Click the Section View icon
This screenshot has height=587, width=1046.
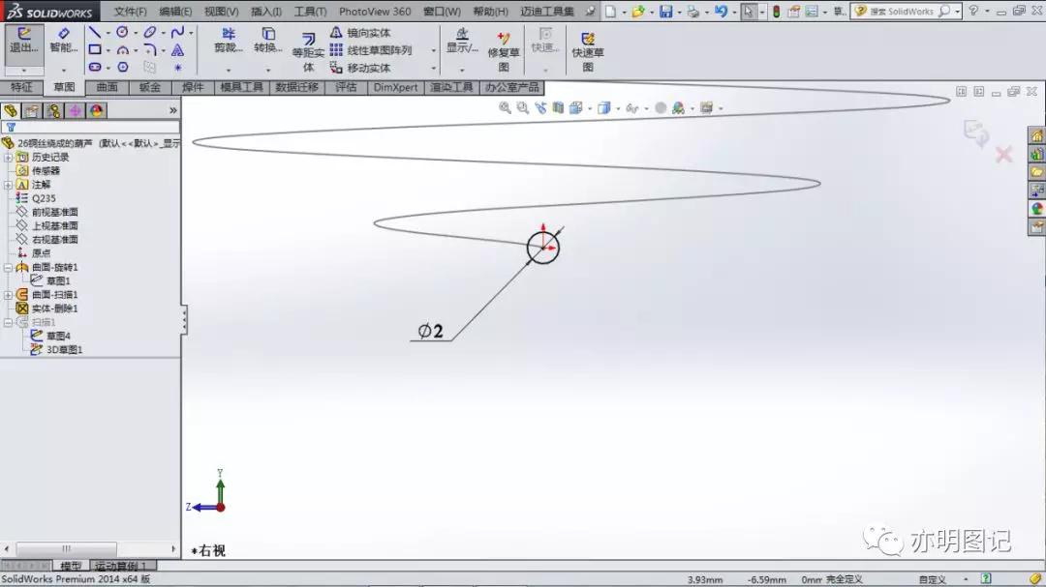(x=559, y=108)
